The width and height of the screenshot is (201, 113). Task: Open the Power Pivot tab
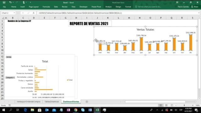(96, 7)
